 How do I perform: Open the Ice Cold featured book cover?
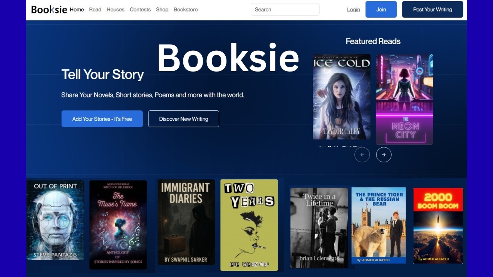point(342,97)
